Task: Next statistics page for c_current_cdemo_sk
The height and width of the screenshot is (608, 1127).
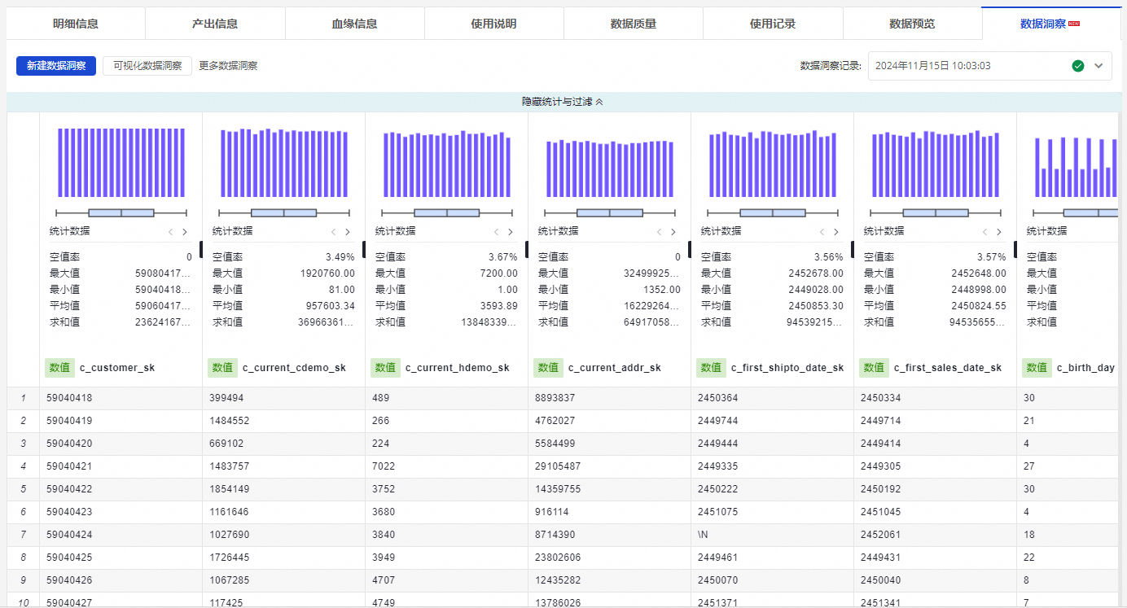Action: pyautogui.click(x=348, y=231)
